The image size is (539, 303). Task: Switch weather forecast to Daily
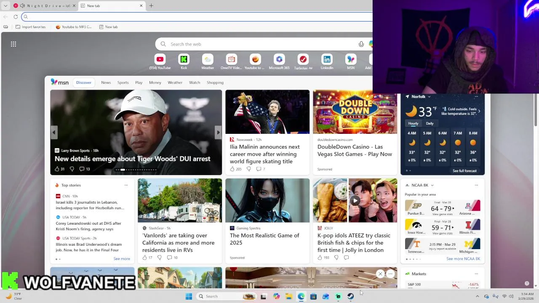pos(430,123)
